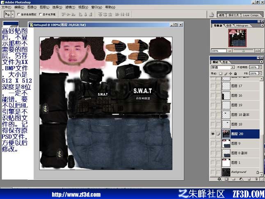Open the View (视图) menu
The image size is (265, 199).
pyautogui.click(x=83, y=7)
